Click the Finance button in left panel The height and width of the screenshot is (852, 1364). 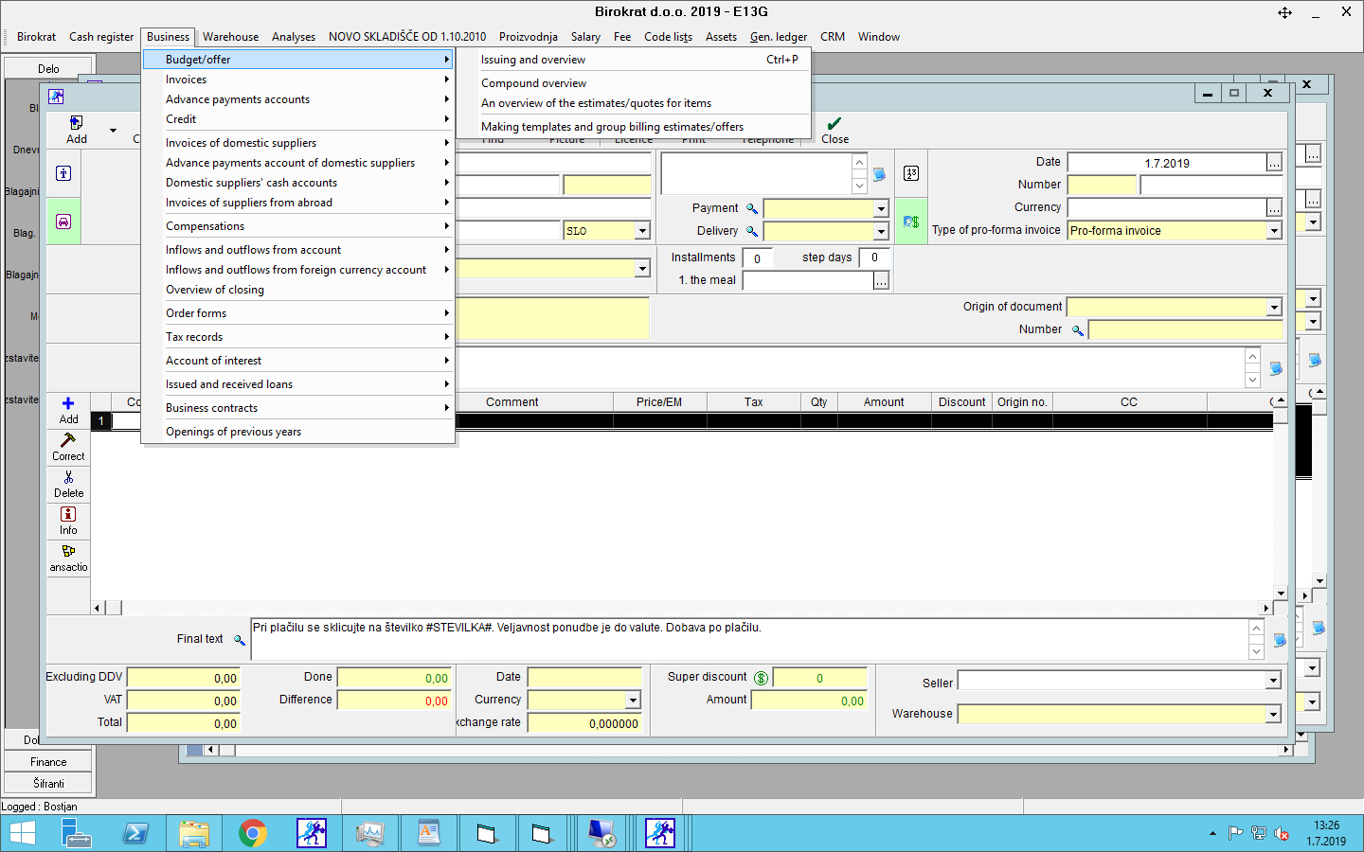(x=48, y=762)
